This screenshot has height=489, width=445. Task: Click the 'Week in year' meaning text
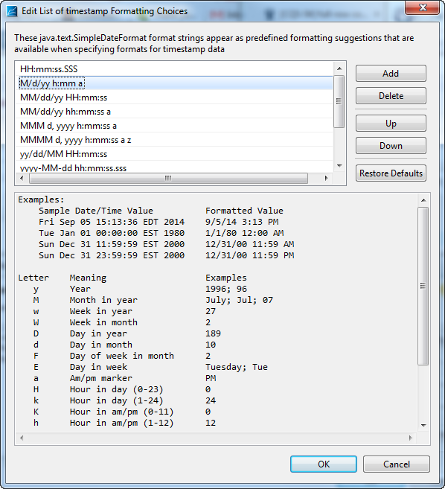[101, 311]
